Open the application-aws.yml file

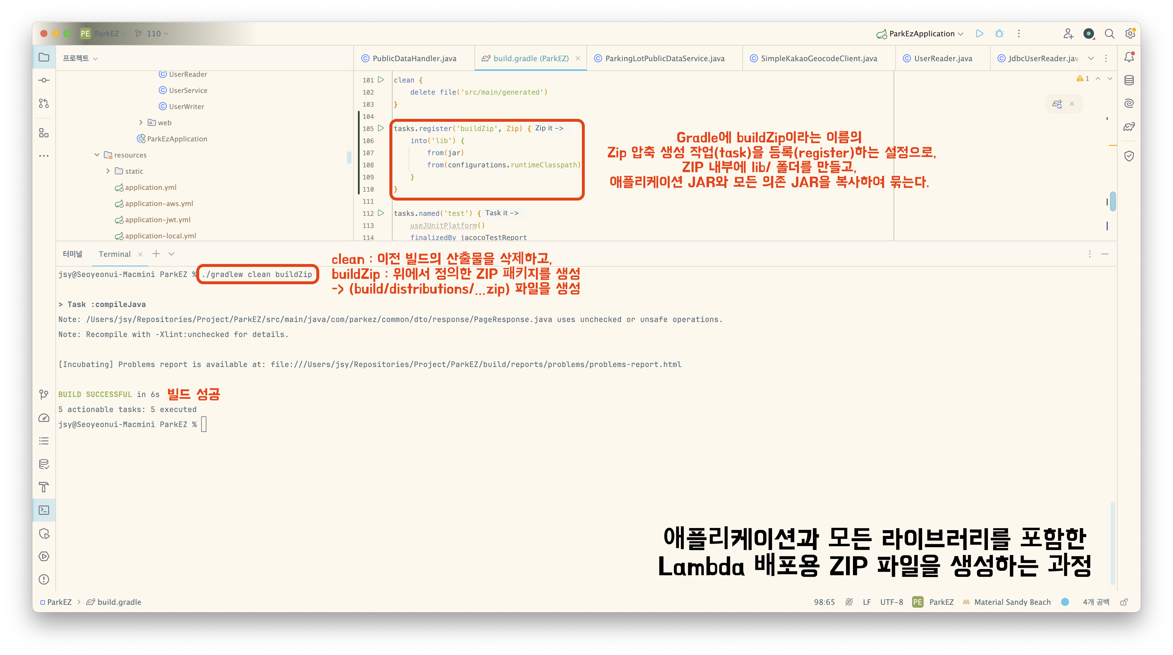158,203
